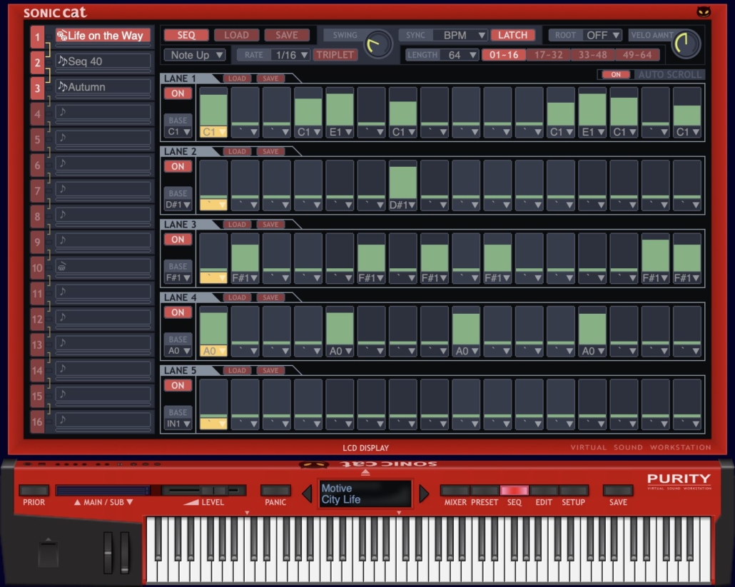Viewport: 735px width, 587px height.
Task: Click the right arrow beside the preset display
Action: [423, 493]
